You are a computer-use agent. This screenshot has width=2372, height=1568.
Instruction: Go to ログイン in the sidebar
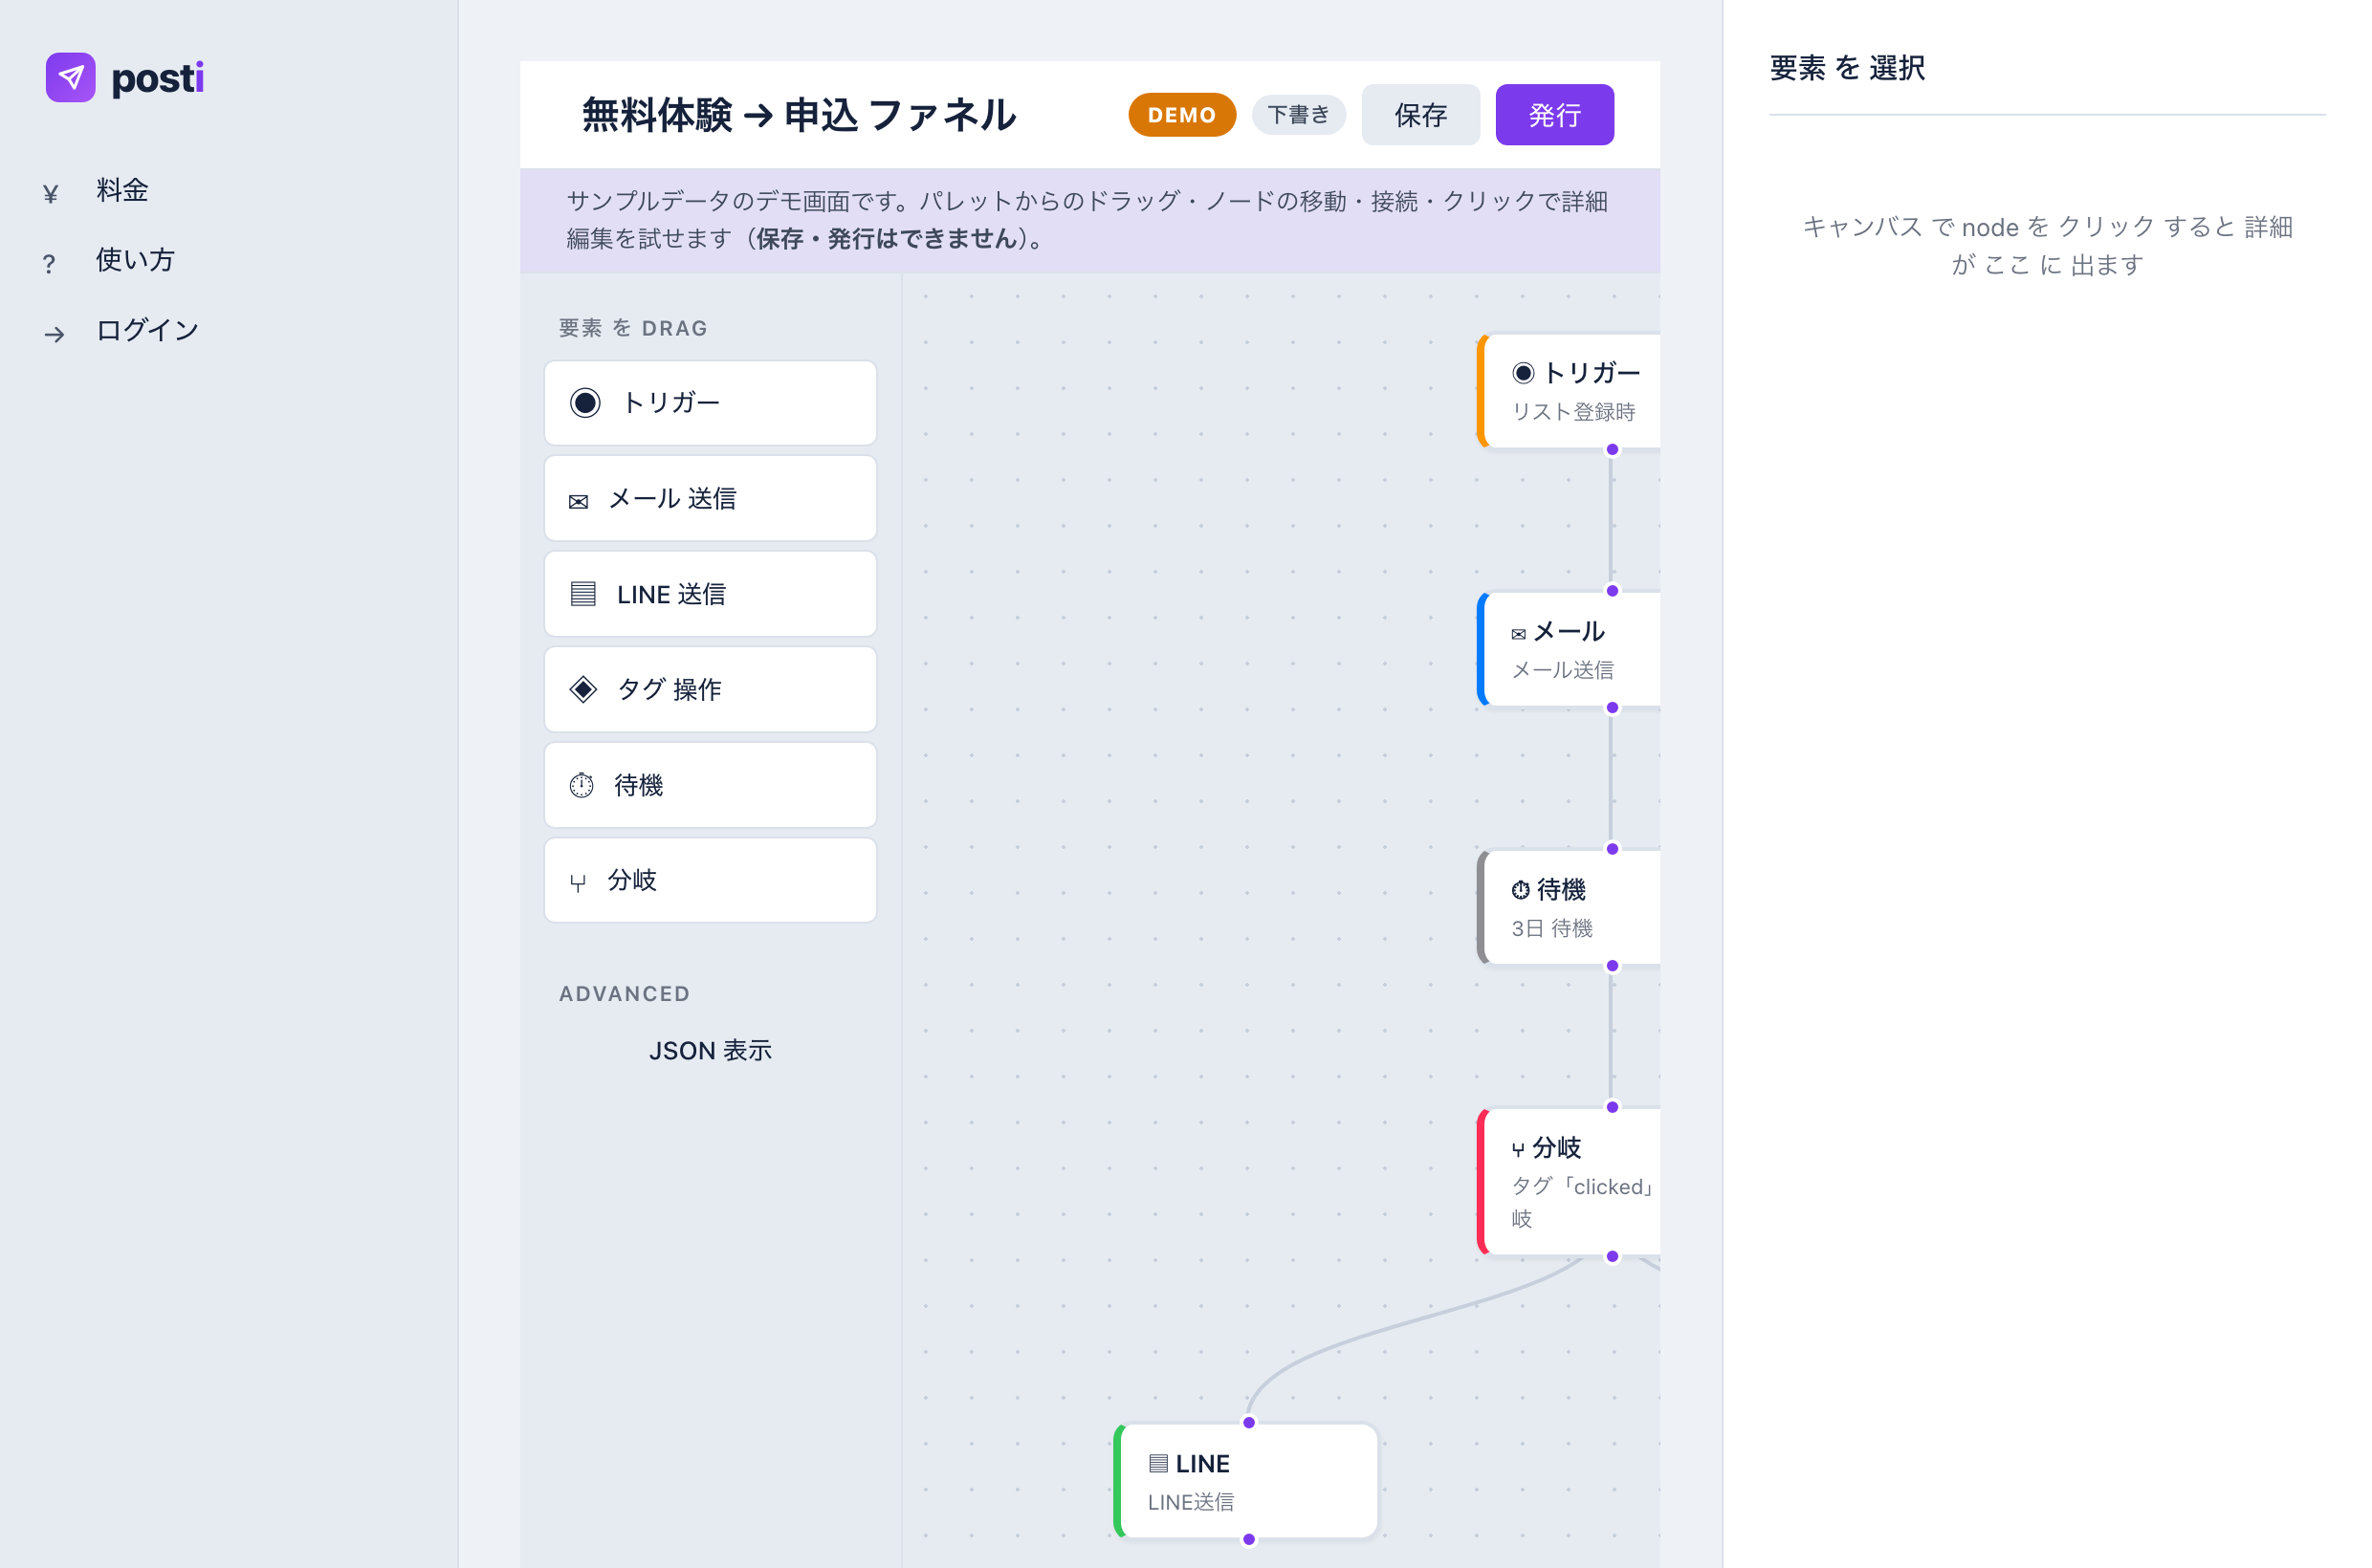tap(147, 330)
